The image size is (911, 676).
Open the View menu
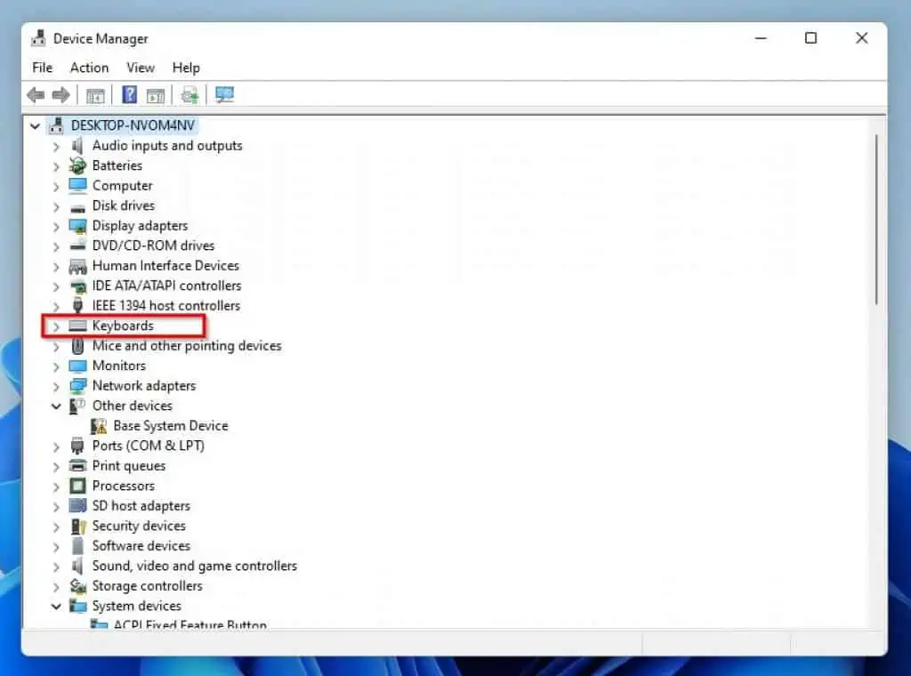(141, 68)
